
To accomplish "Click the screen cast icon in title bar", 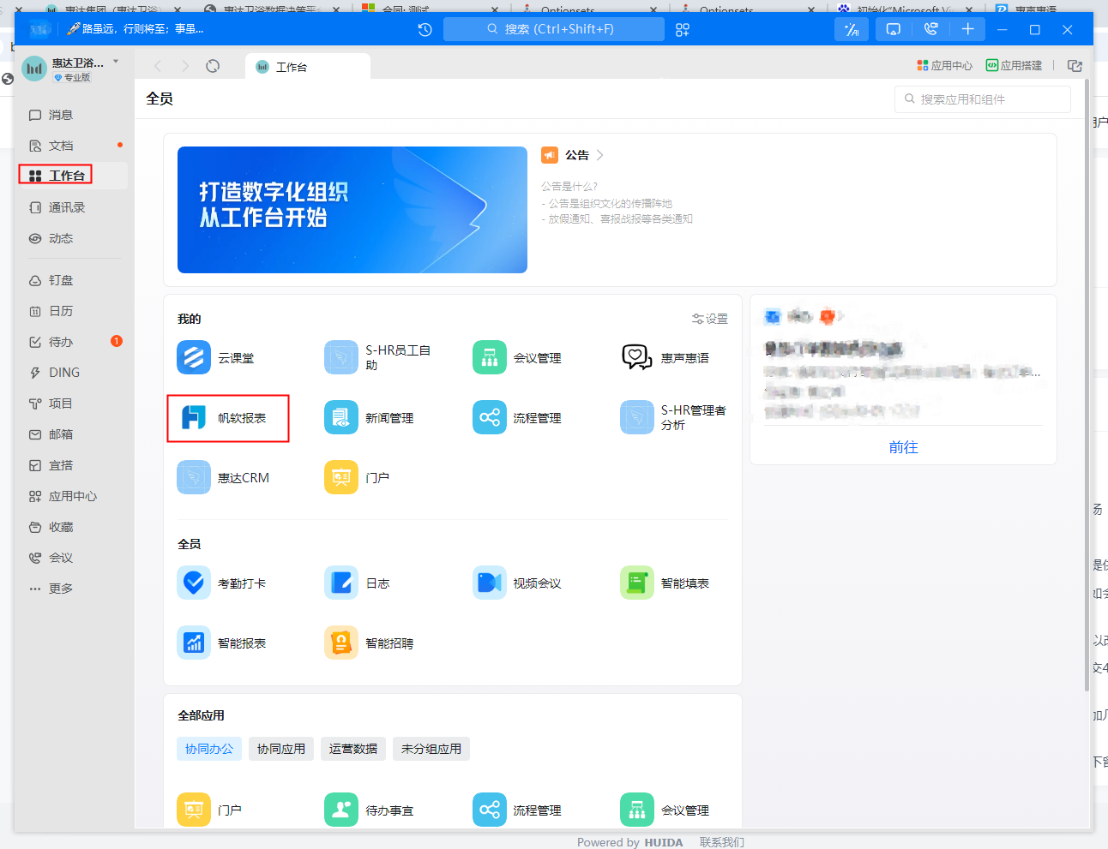I will (x=893, y=29).
